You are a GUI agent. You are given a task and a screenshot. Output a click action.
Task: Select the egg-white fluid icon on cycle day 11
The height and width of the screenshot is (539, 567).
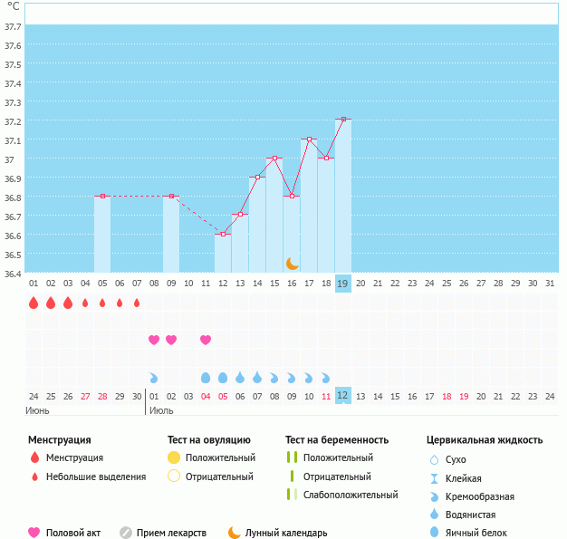pos(206,377)
